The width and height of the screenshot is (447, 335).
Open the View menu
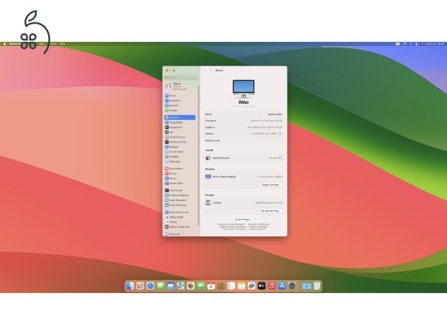42,44
